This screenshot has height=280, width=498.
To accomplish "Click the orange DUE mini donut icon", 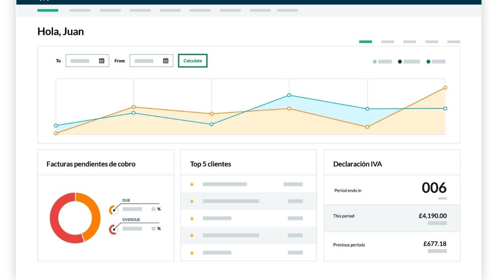I will point(113,210).
